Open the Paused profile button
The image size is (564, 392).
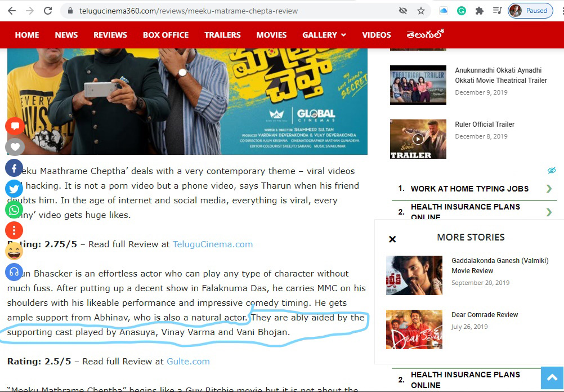coord(530,11)
